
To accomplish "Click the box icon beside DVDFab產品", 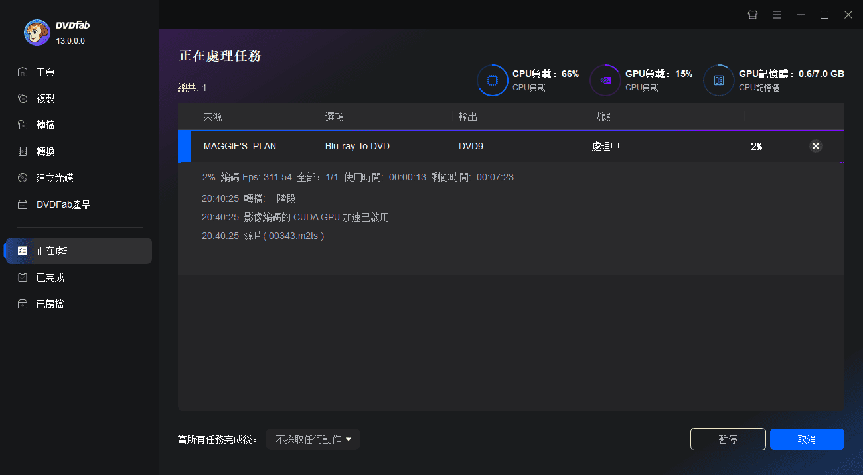I will (23, 204).
